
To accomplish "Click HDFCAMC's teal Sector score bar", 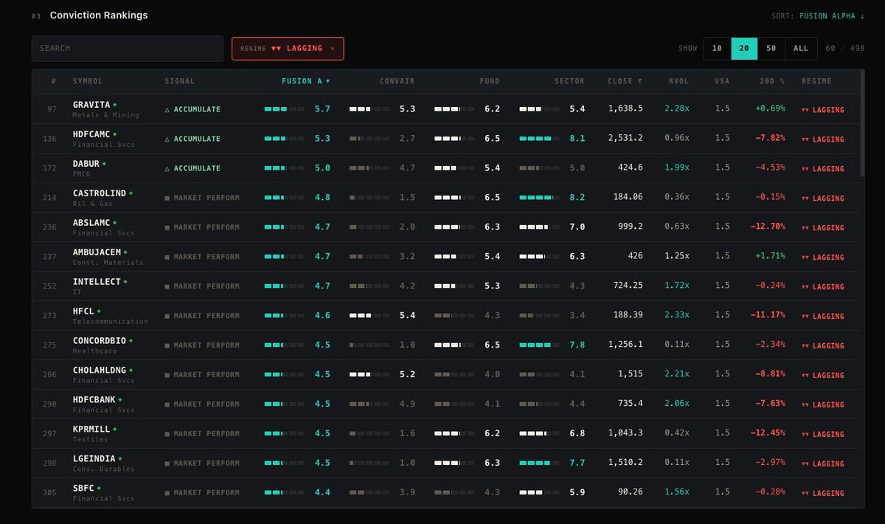I will click(x=539, y=139).
